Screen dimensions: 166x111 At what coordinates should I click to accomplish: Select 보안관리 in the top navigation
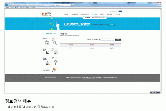point(118,14)
